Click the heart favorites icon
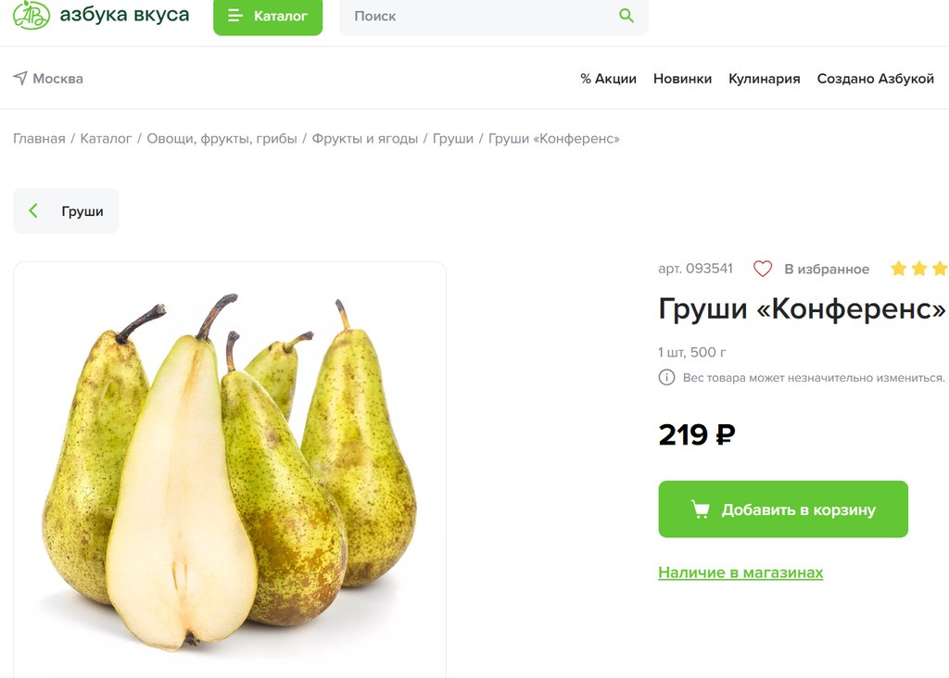The width and height of the screenshot is (949, 678). tap(763, 269)
